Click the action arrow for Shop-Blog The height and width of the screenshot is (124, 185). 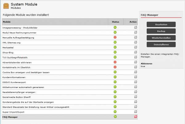tap(135, 52)
